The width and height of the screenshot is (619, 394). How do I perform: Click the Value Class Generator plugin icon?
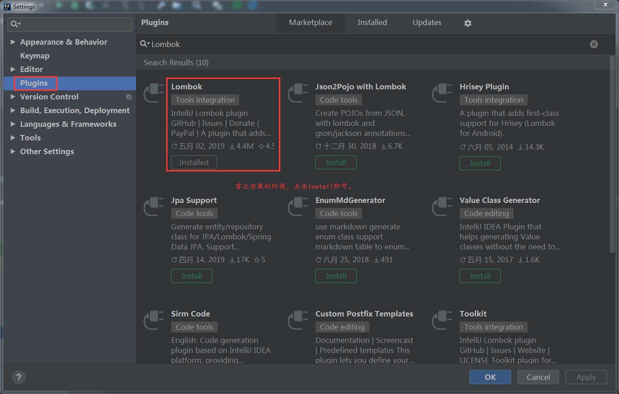coord(442,206)
